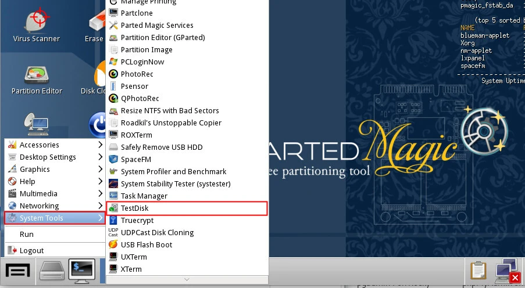Expand the Multimedia submenu arrow
Viewport: 525px width, 288px height.
pyautogui.click(x=100, y=194)
